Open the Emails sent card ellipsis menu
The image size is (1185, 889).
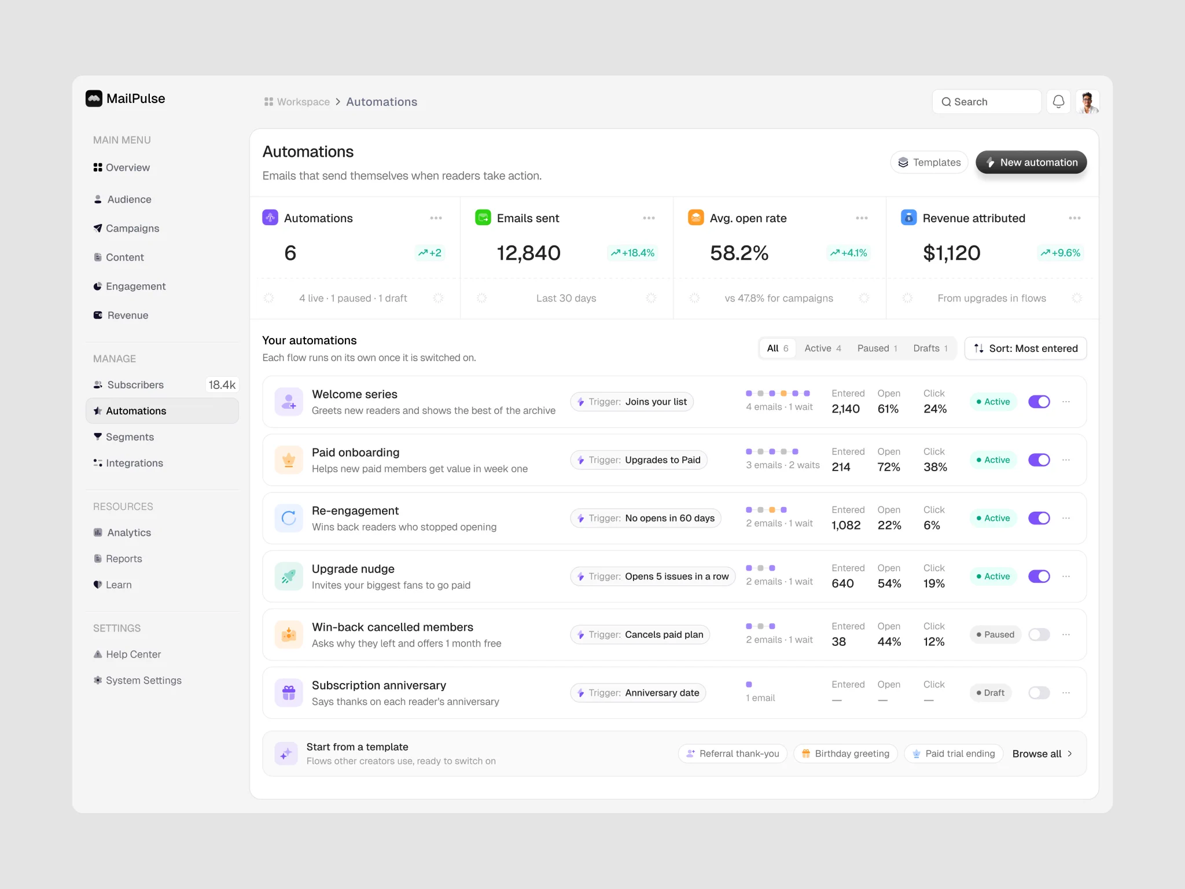649,218
